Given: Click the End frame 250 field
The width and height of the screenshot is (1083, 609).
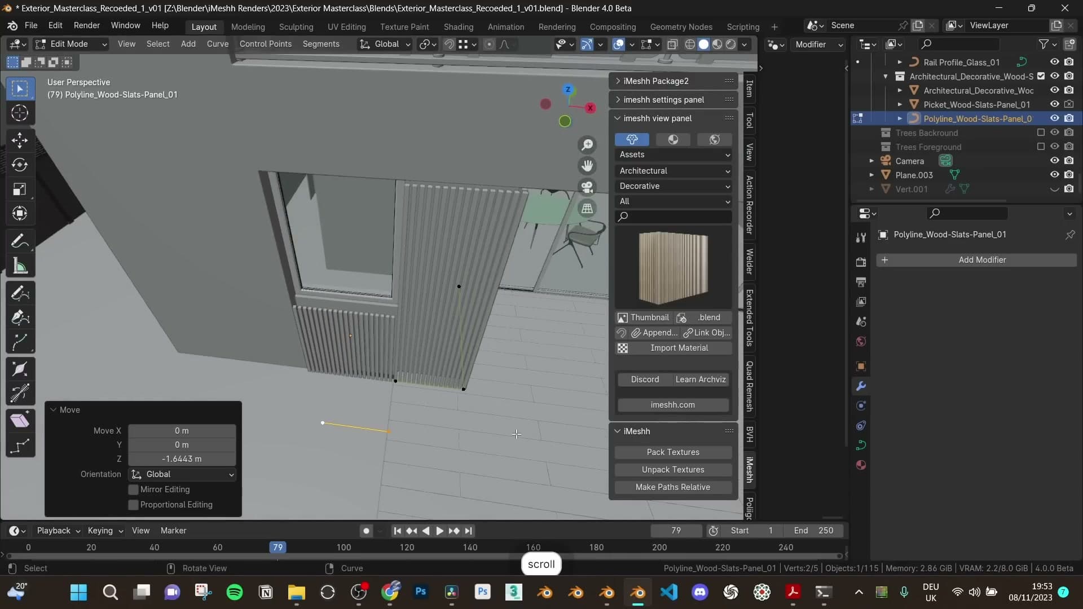Looking at the screenshot, I should click(x=813, y=531).
